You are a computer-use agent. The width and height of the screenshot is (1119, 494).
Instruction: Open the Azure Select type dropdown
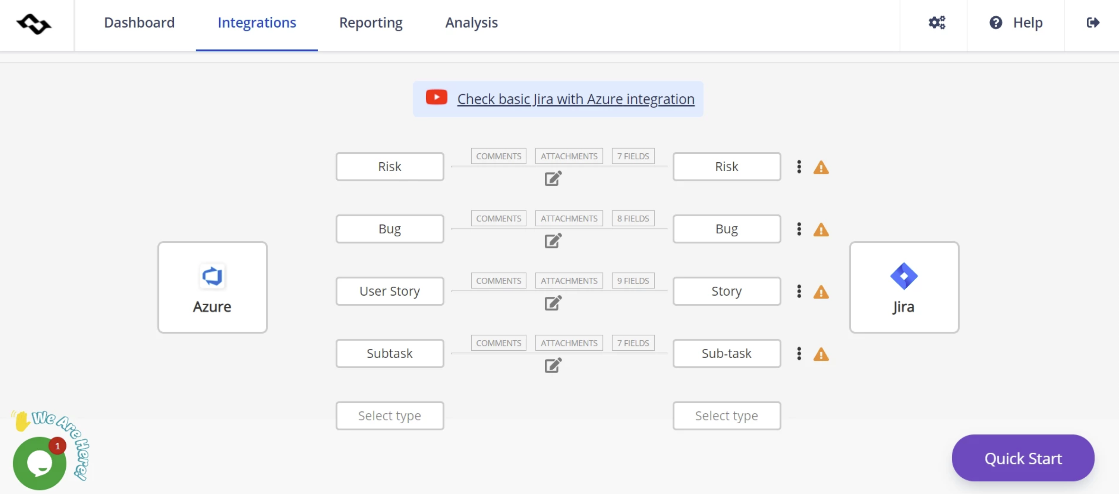point(390,416)
